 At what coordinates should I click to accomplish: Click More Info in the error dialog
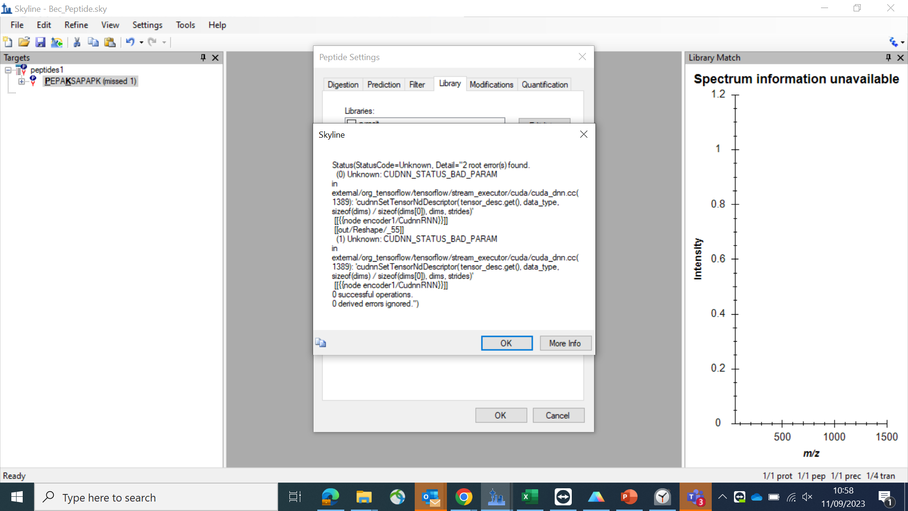(565, 343)
